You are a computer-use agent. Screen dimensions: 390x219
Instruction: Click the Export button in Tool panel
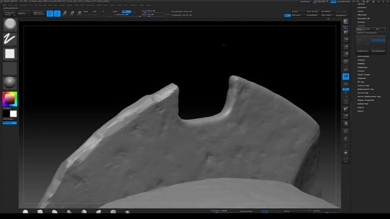360,111
